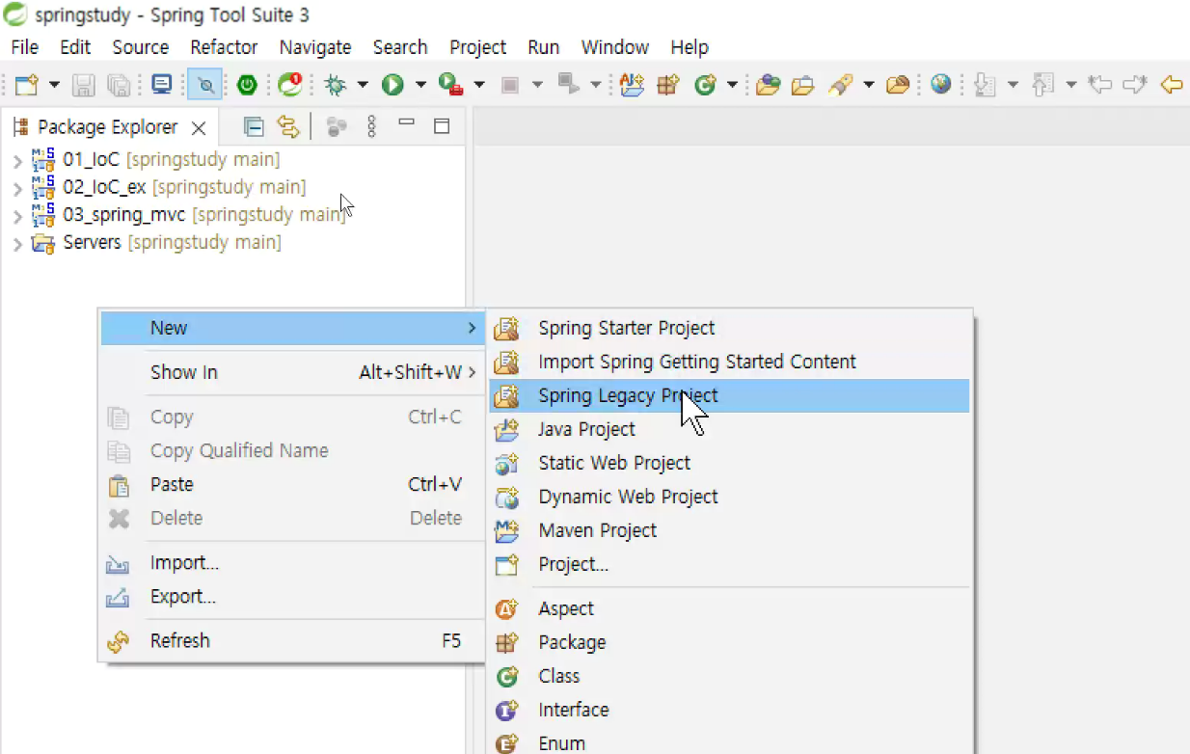Viewport: 1190px width, 754px height.
Task: Open the Project menu
Action: point(477,47)
